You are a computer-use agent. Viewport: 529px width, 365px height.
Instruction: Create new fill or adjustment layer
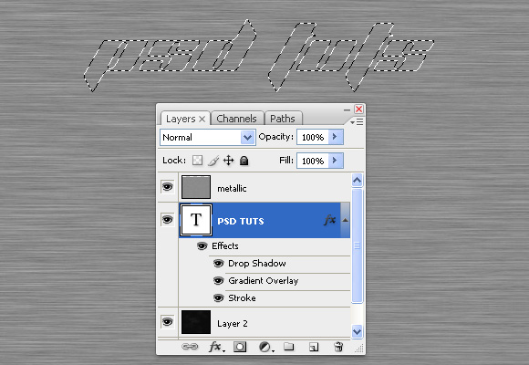[x=265, y=347]
